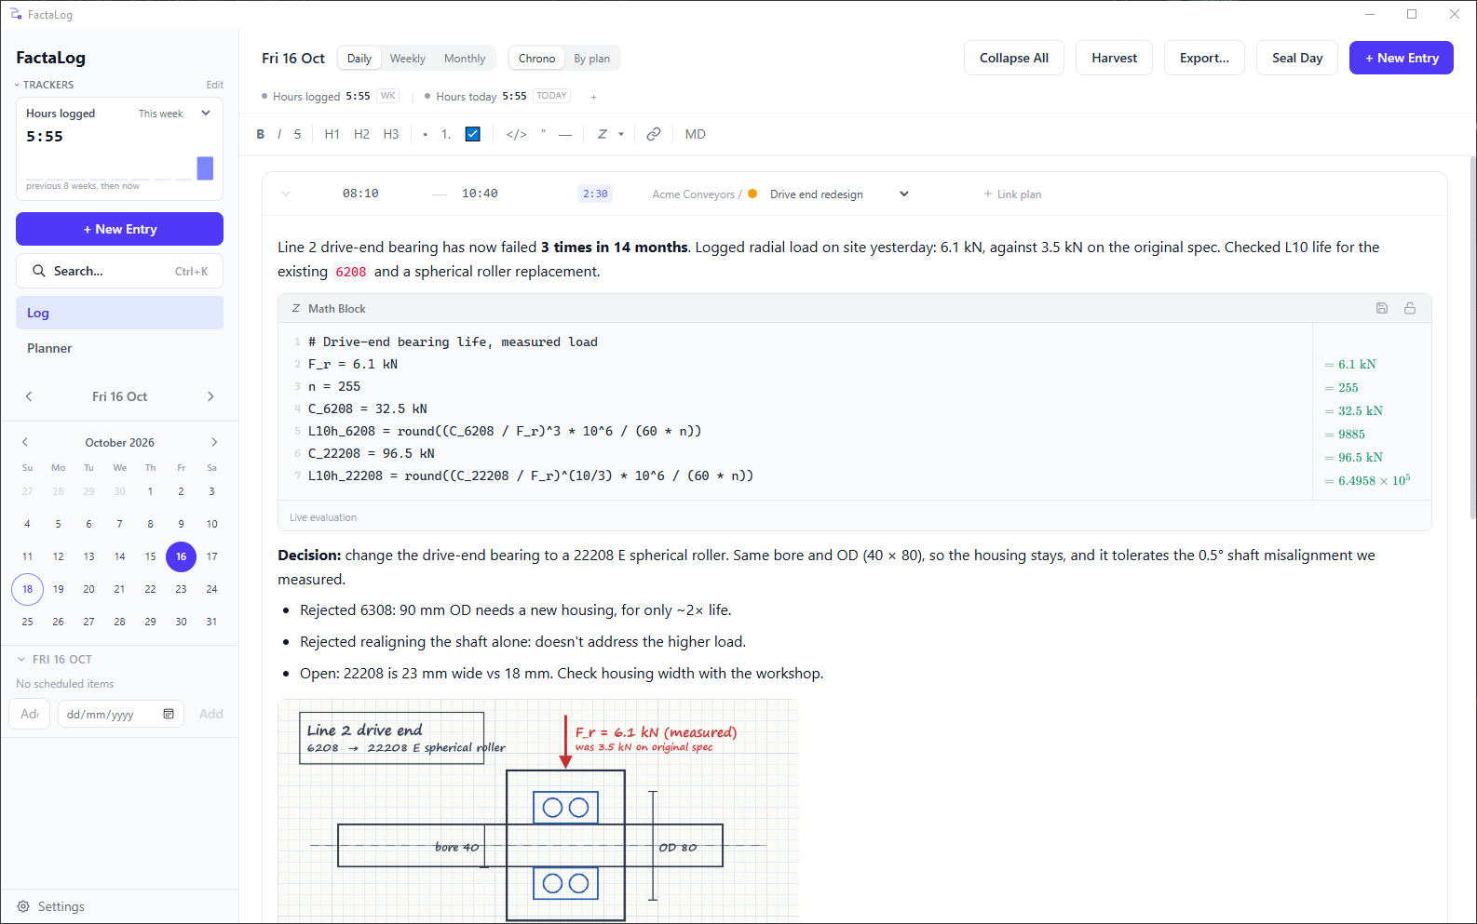Open Settings
Image resolution: width=1477 pixels, height=924 pixels.
pos(51,906)
